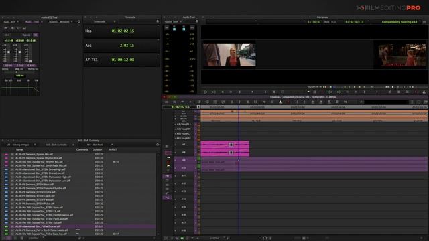Expand track A9 disclosure arrow
This screenshot has height=241, width=429.
click(x=176, y=160)
